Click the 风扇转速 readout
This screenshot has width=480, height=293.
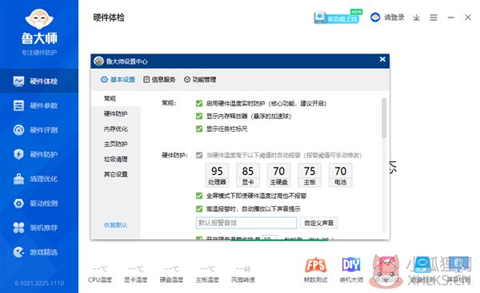(x=243, y=274)
